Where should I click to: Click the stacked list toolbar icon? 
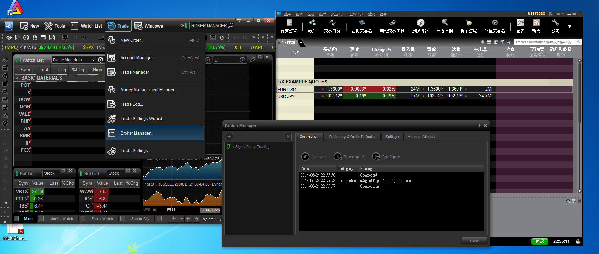[x=43, y=38]
